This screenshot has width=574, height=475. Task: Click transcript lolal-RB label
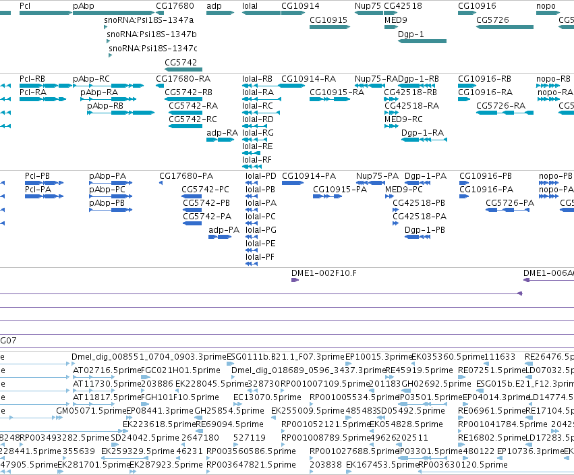[258, 79]
